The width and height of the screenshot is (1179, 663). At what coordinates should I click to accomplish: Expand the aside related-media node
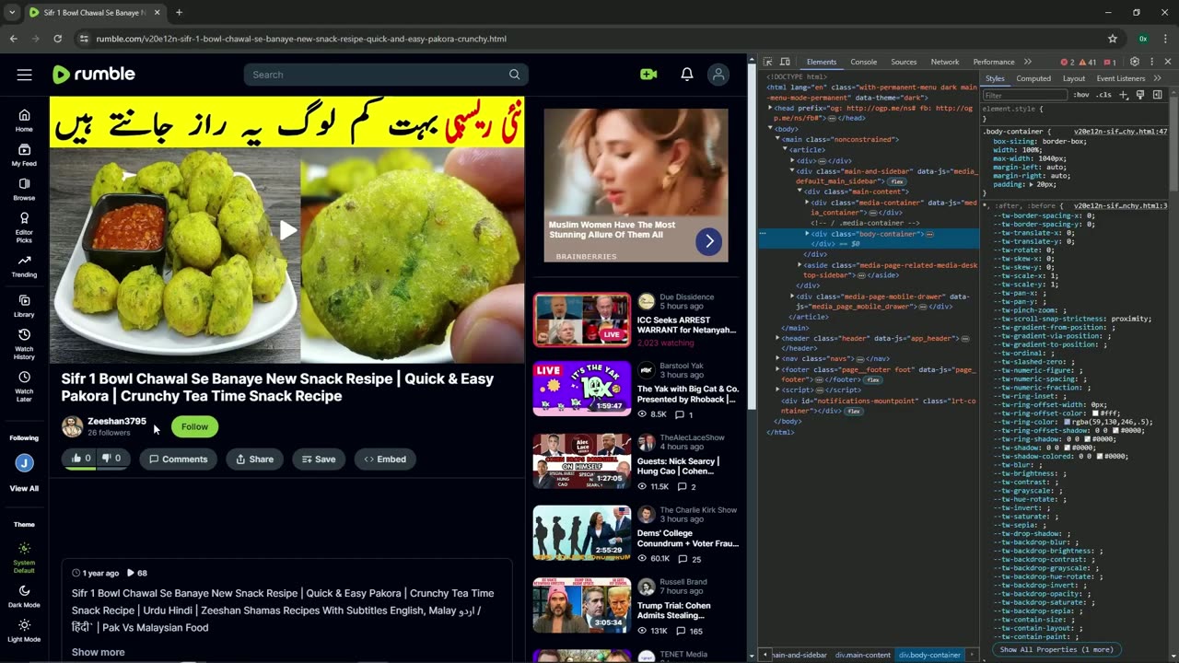[x=800, y=265]
